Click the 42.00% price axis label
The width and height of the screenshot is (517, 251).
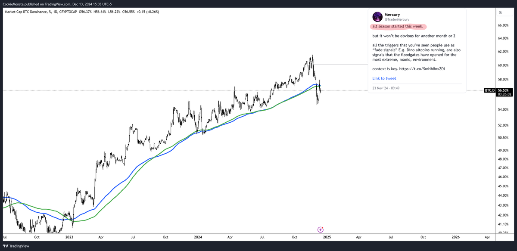(x=503, y=215)
